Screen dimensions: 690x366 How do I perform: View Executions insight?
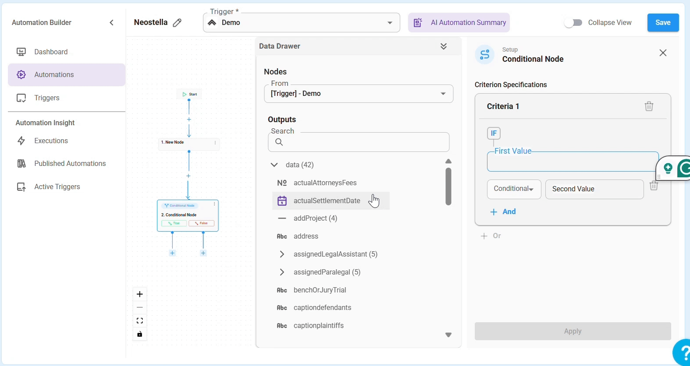tap(67, 141)
